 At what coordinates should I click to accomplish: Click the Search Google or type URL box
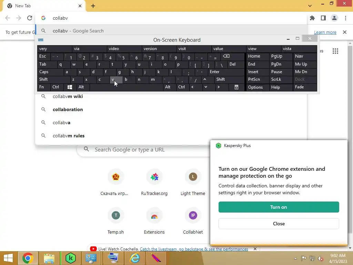tap(144, 150)
